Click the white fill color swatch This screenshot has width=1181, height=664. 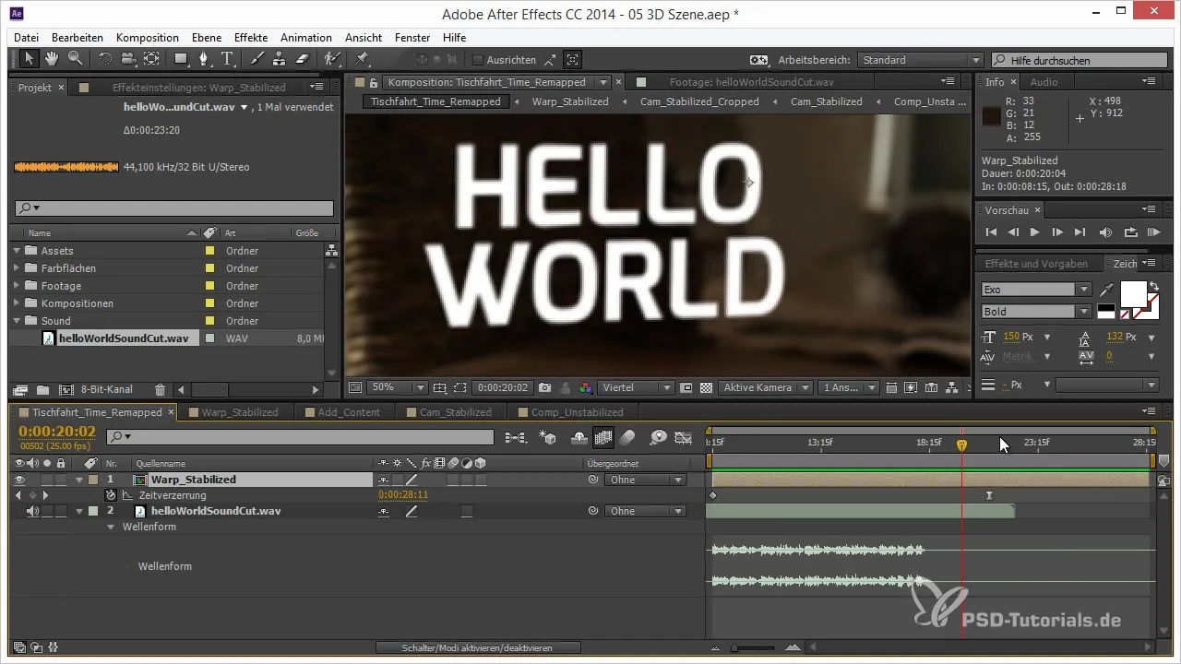click(x=1132, y=294)
